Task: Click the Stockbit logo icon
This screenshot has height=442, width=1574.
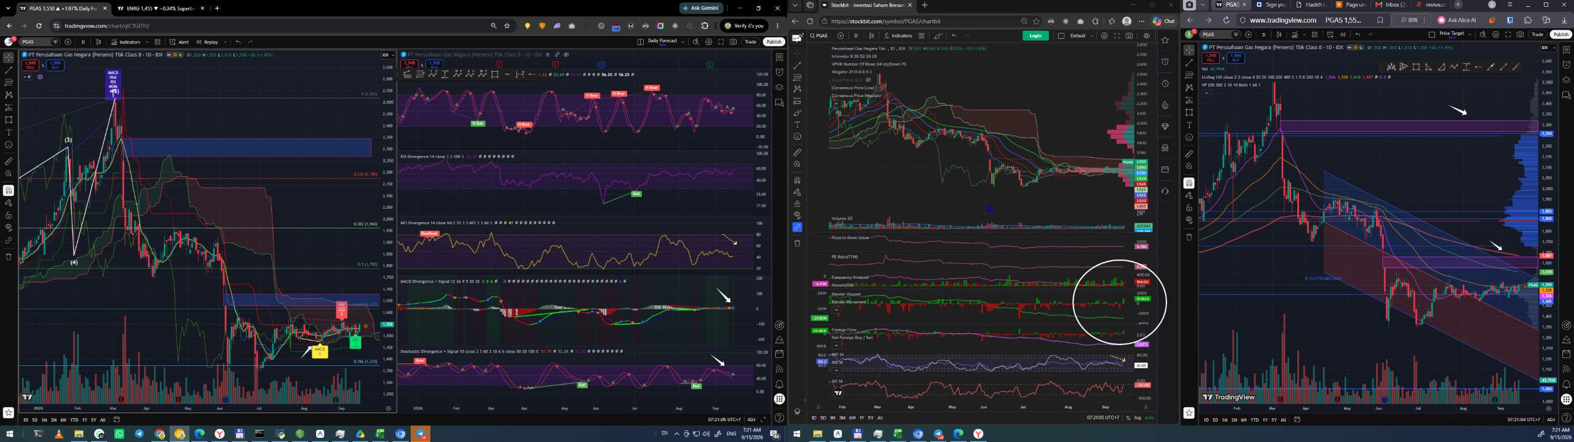Action: click(x=797, y=38)
